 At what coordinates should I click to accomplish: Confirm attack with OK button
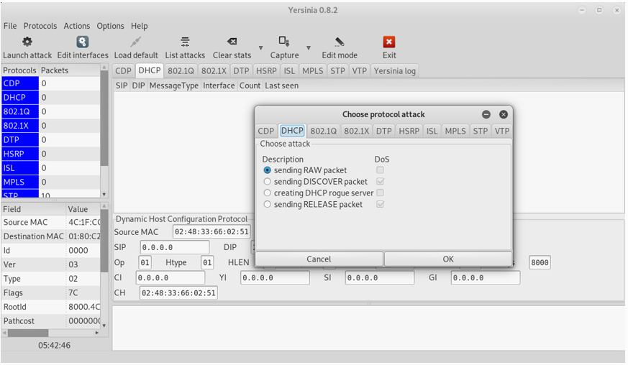coord(447,259)
